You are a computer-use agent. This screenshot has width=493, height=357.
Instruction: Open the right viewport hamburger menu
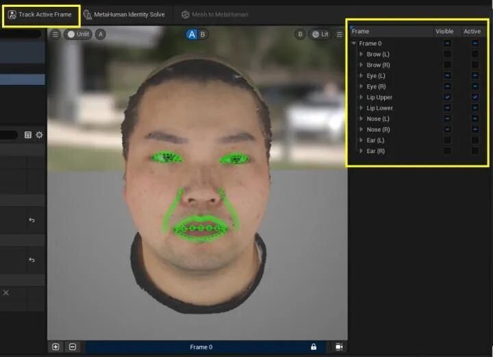pos(339,34)
